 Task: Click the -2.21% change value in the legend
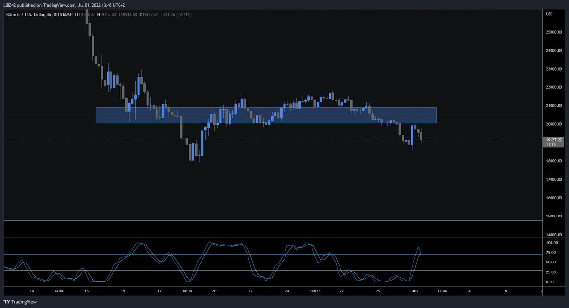[x=184, y=15]
